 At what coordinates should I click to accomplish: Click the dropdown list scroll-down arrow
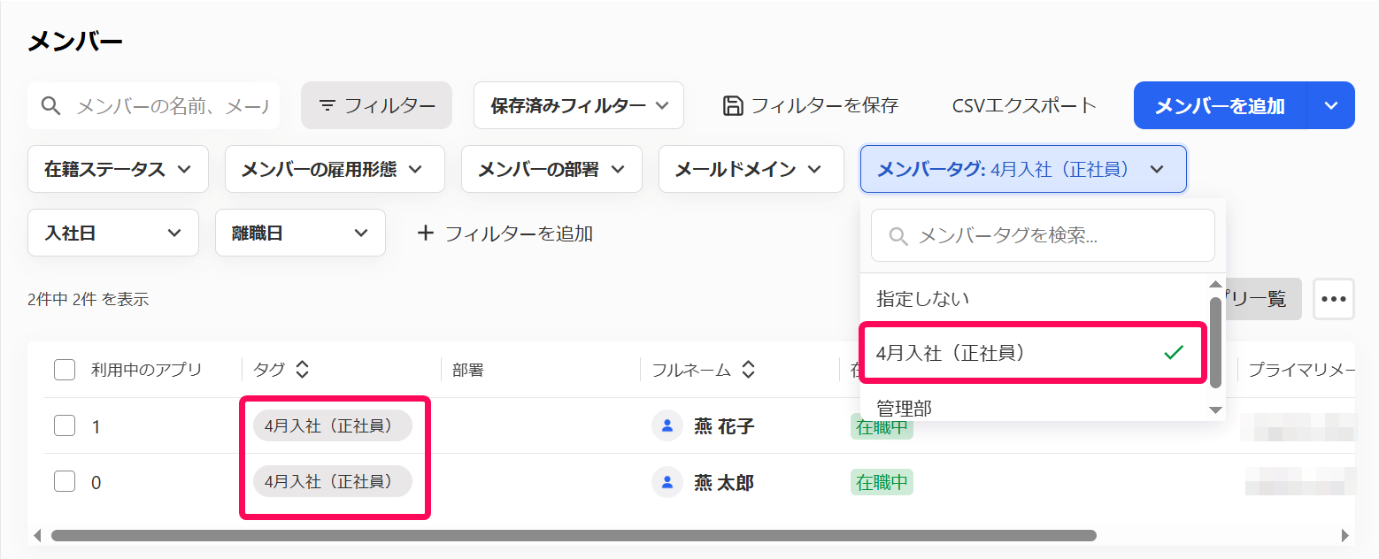[1215, 410]
